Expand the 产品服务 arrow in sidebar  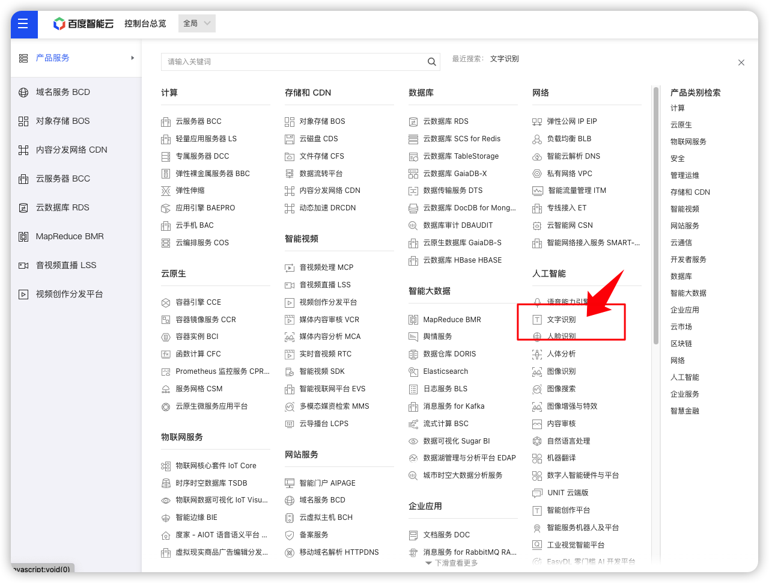(x=132, y=58)
